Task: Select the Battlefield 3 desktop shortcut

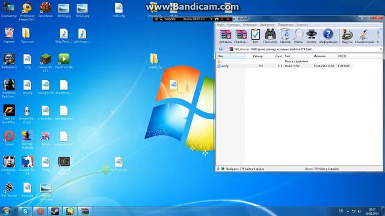Action: coord(9,61)
